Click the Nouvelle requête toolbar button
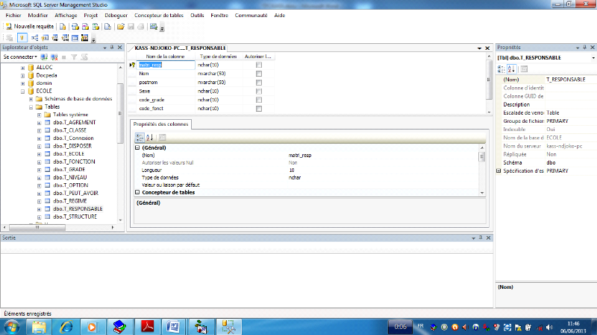 [29, 26]
